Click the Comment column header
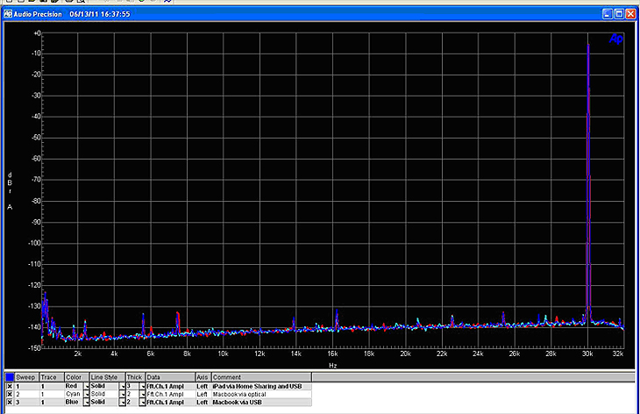The image size is (640, 414). (x=225, y=377)
